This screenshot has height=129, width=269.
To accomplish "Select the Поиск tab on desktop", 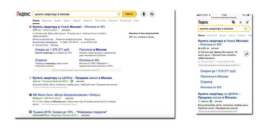I will 36,21.
